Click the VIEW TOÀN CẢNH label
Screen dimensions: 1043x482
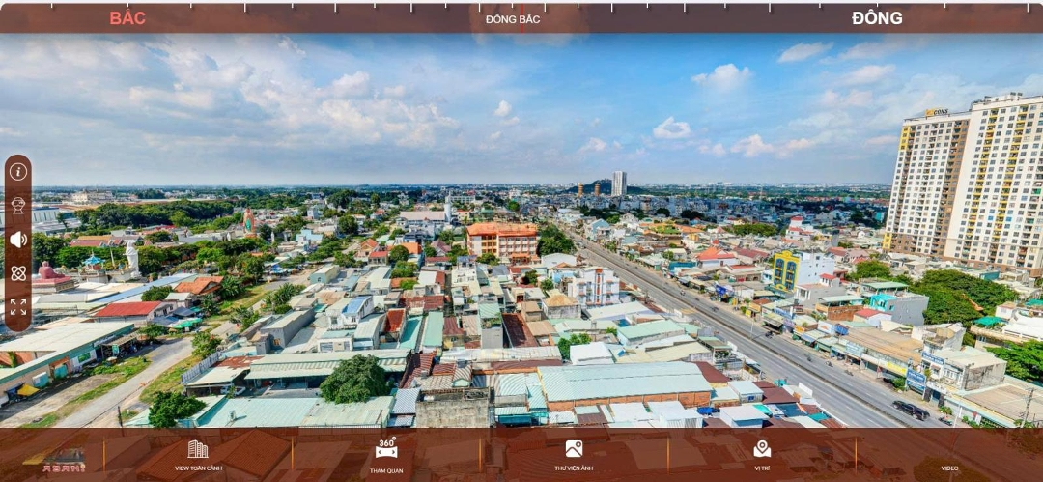coord(198,468)
